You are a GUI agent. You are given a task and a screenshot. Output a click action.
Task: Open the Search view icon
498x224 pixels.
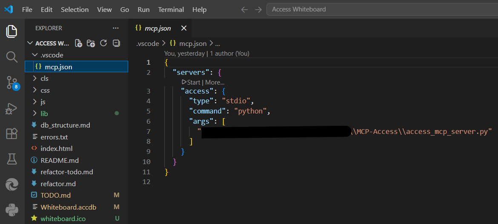12,57
